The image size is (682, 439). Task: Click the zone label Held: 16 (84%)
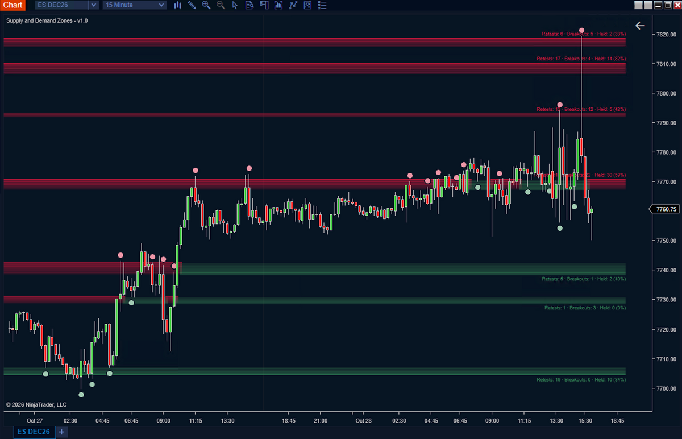[610, 379]
